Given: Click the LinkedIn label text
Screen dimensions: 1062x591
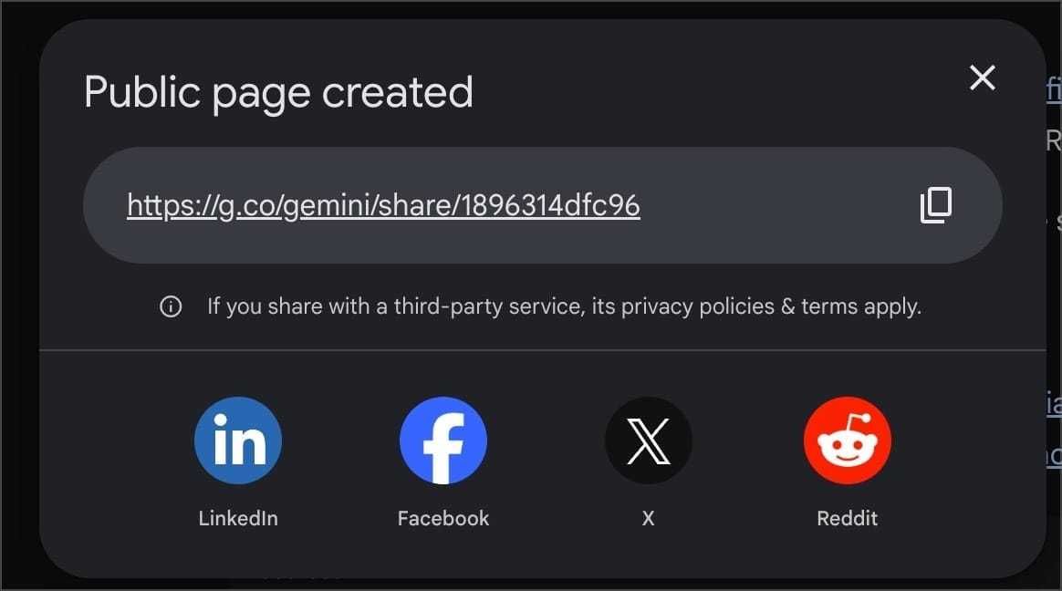Looking at the screenshot, I should coord(238,519).
